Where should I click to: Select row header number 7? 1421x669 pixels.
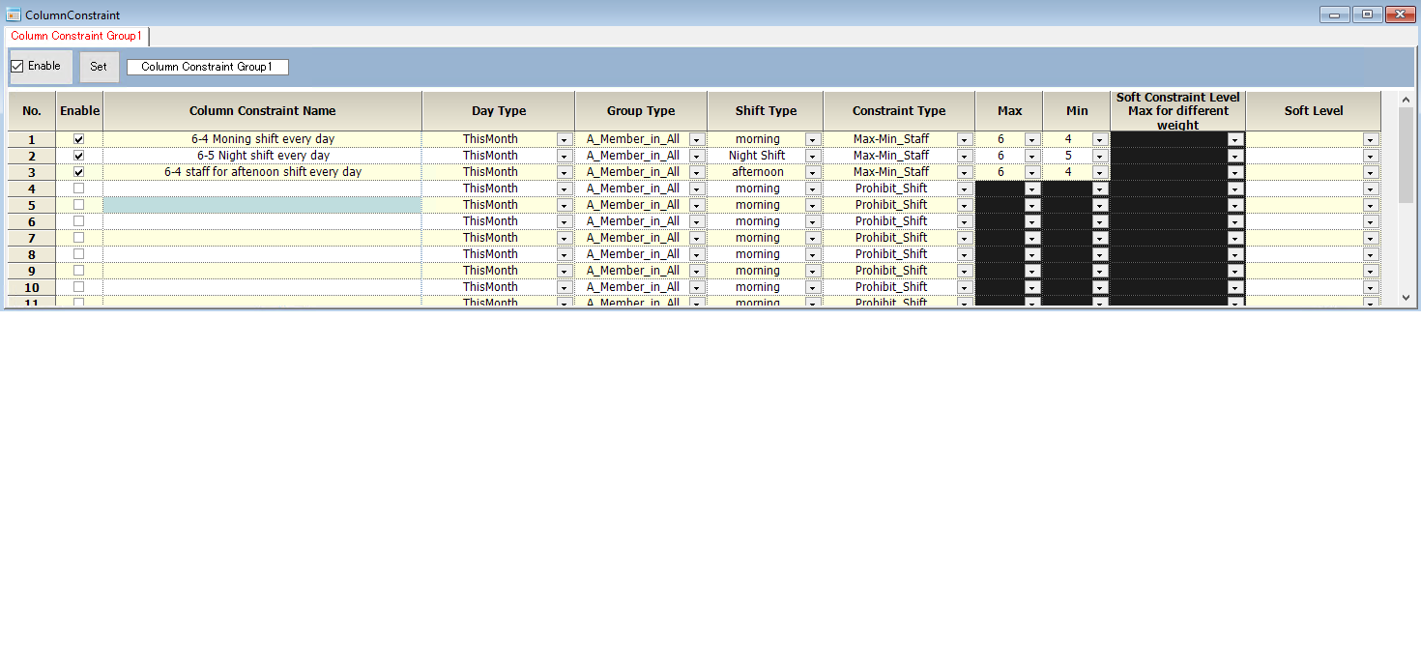(x=32, y=238)
